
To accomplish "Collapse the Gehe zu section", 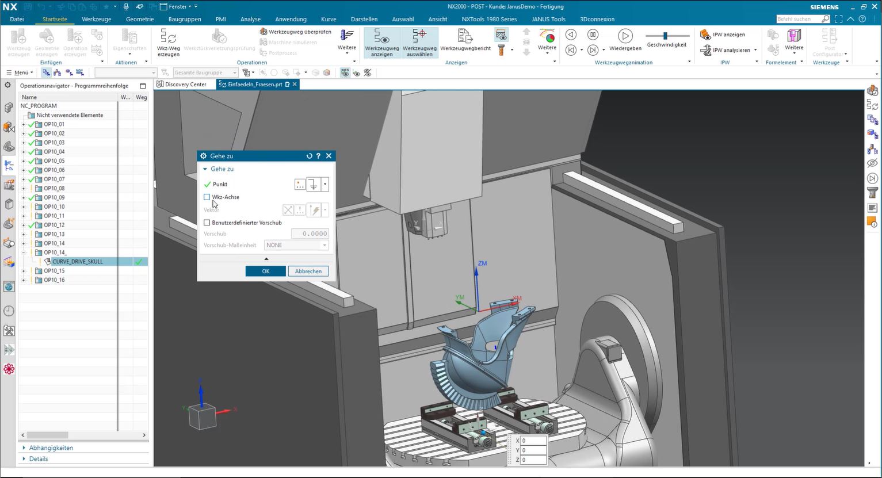I will coord(205,169).
